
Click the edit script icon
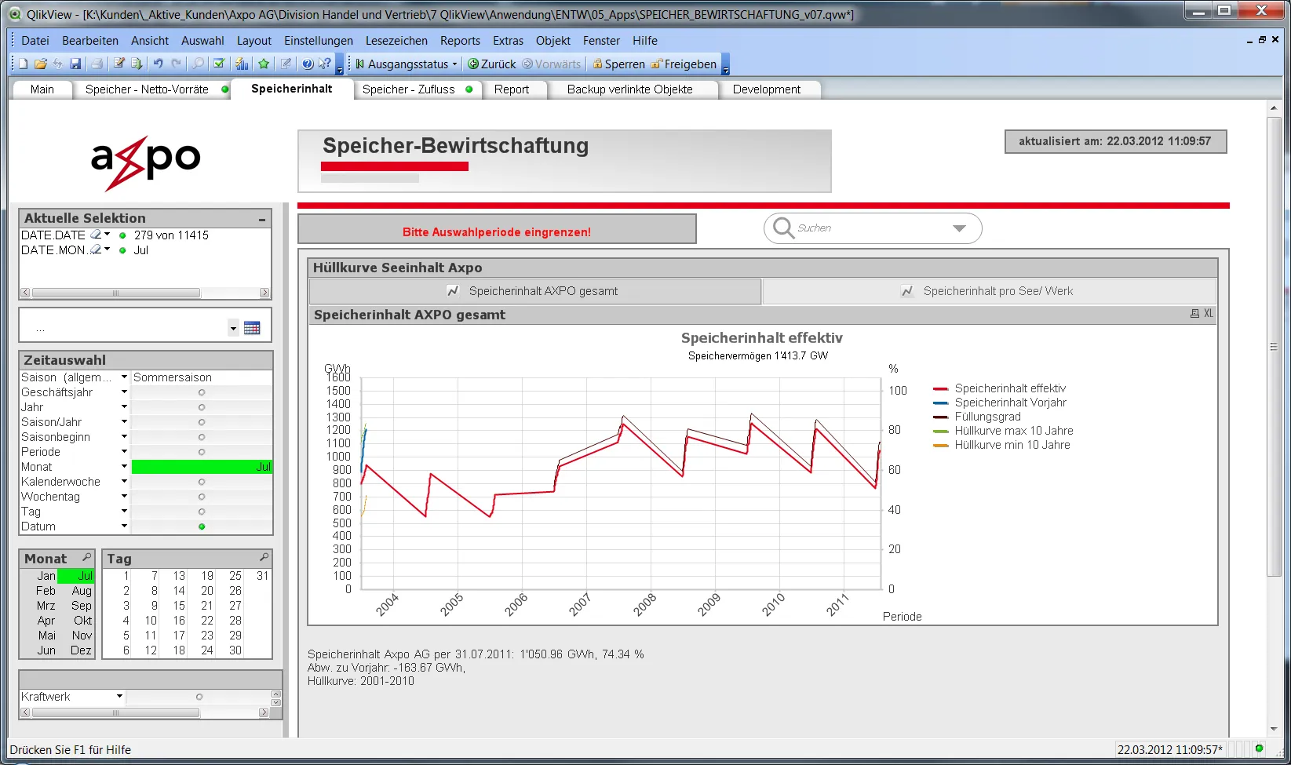(x=119, y=64)
